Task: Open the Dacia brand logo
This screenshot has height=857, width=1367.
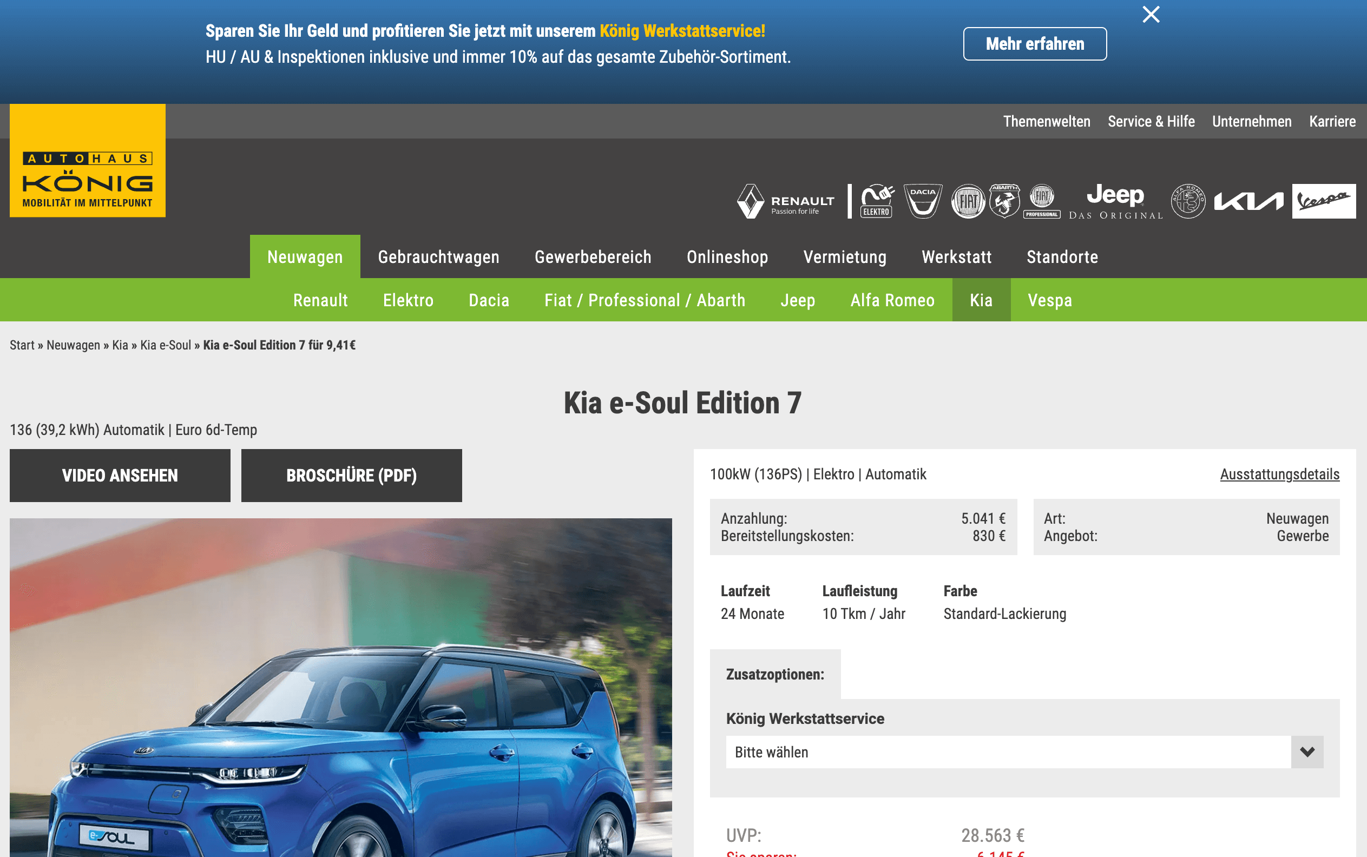Action: coord(923,201)
